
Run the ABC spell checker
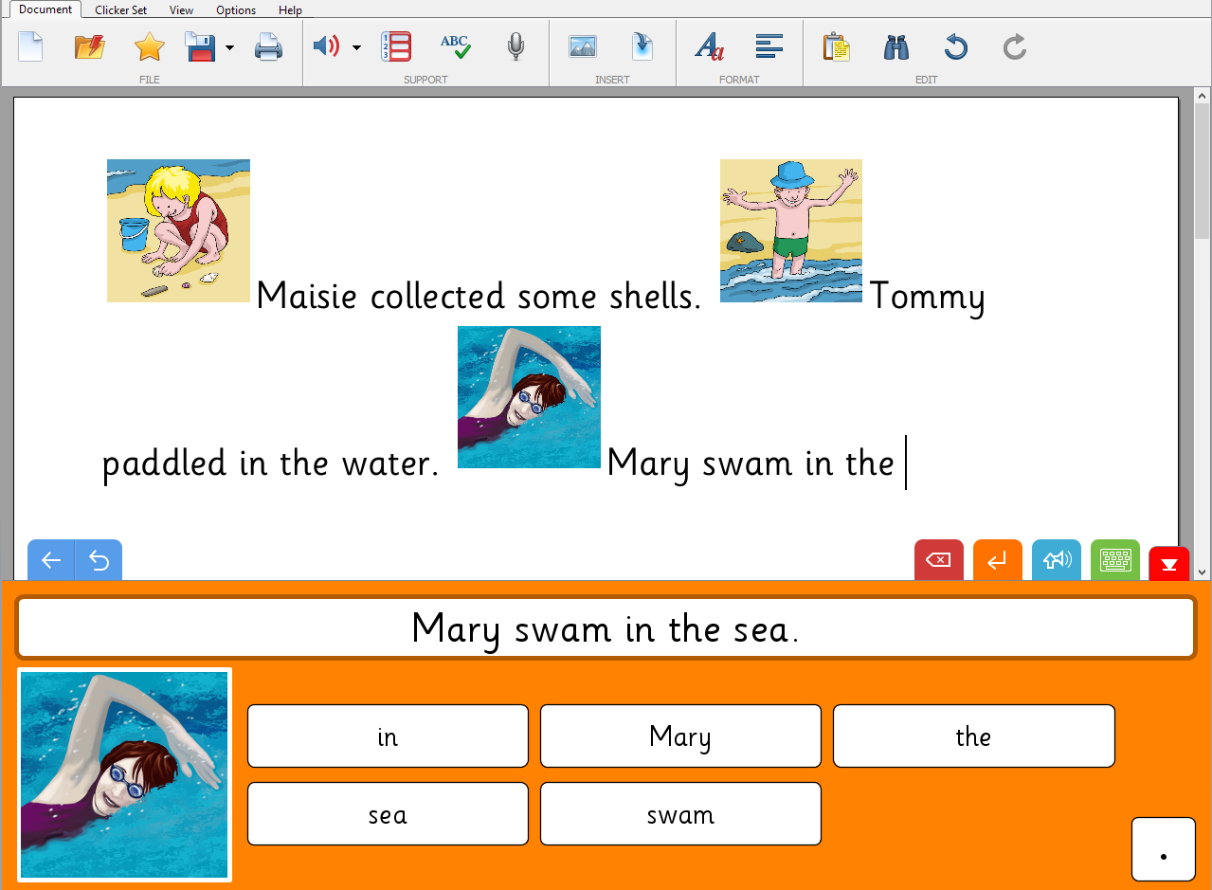[x=455, y=46]
